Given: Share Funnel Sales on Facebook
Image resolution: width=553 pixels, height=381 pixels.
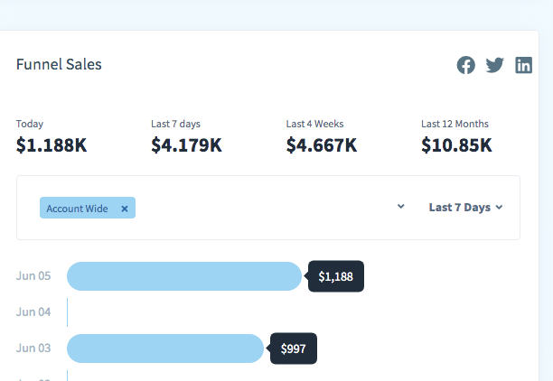Looking at the screenshot, I should click(x=465, y=65).
